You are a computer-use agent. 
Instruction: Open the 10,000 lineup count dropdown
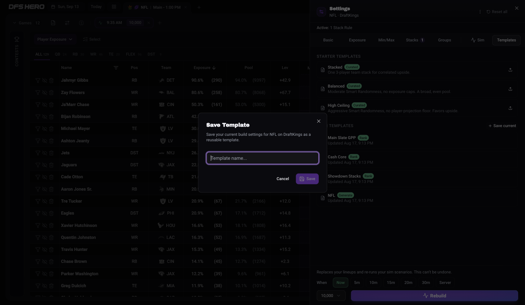331,296
